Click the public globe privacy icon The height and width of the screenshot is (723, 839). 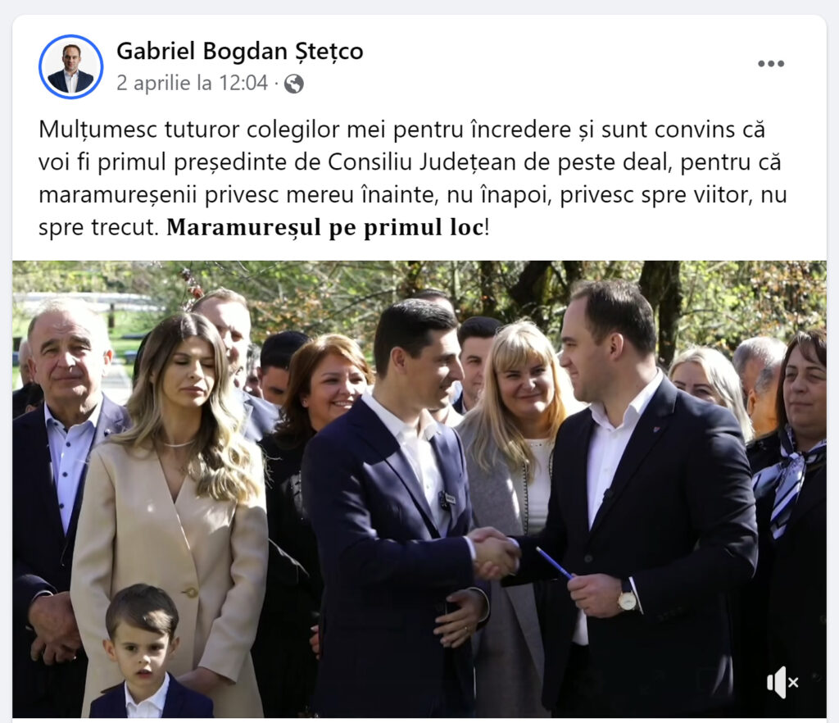point(294,84)
